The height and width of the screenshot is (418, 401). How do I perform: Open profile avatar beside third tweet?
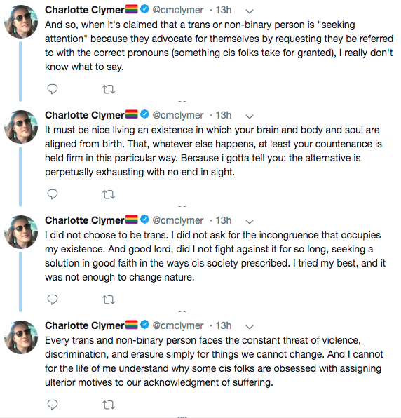[x=21, y=232]
